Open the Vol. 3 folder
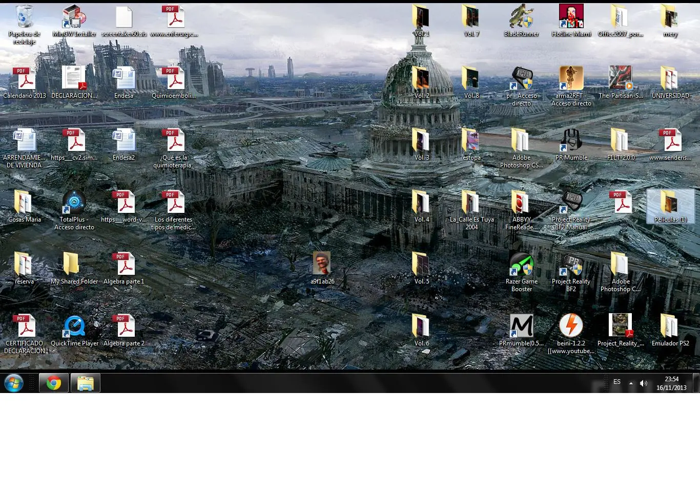 (422, 145)
